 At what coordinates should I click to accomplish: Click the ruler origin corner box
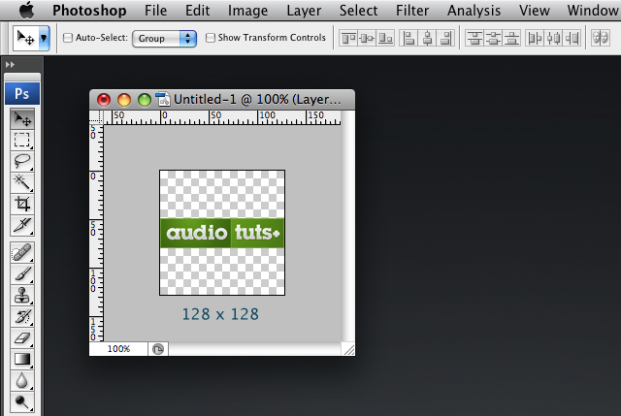(x=96, y=117)
